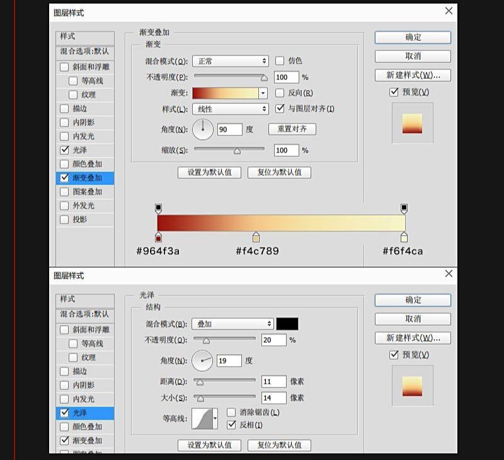Screen dimensions: 504x460
Task: Click 确定 in the lower dialog
Action: point(413,300)
